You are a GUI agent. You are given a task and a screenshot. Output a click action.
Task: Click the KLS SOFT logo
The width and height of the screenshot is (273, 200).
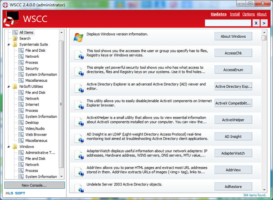click(15, 193)
